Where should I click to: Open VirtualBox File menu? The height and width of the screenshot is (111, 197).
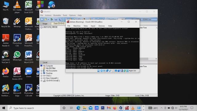point(69,26)
